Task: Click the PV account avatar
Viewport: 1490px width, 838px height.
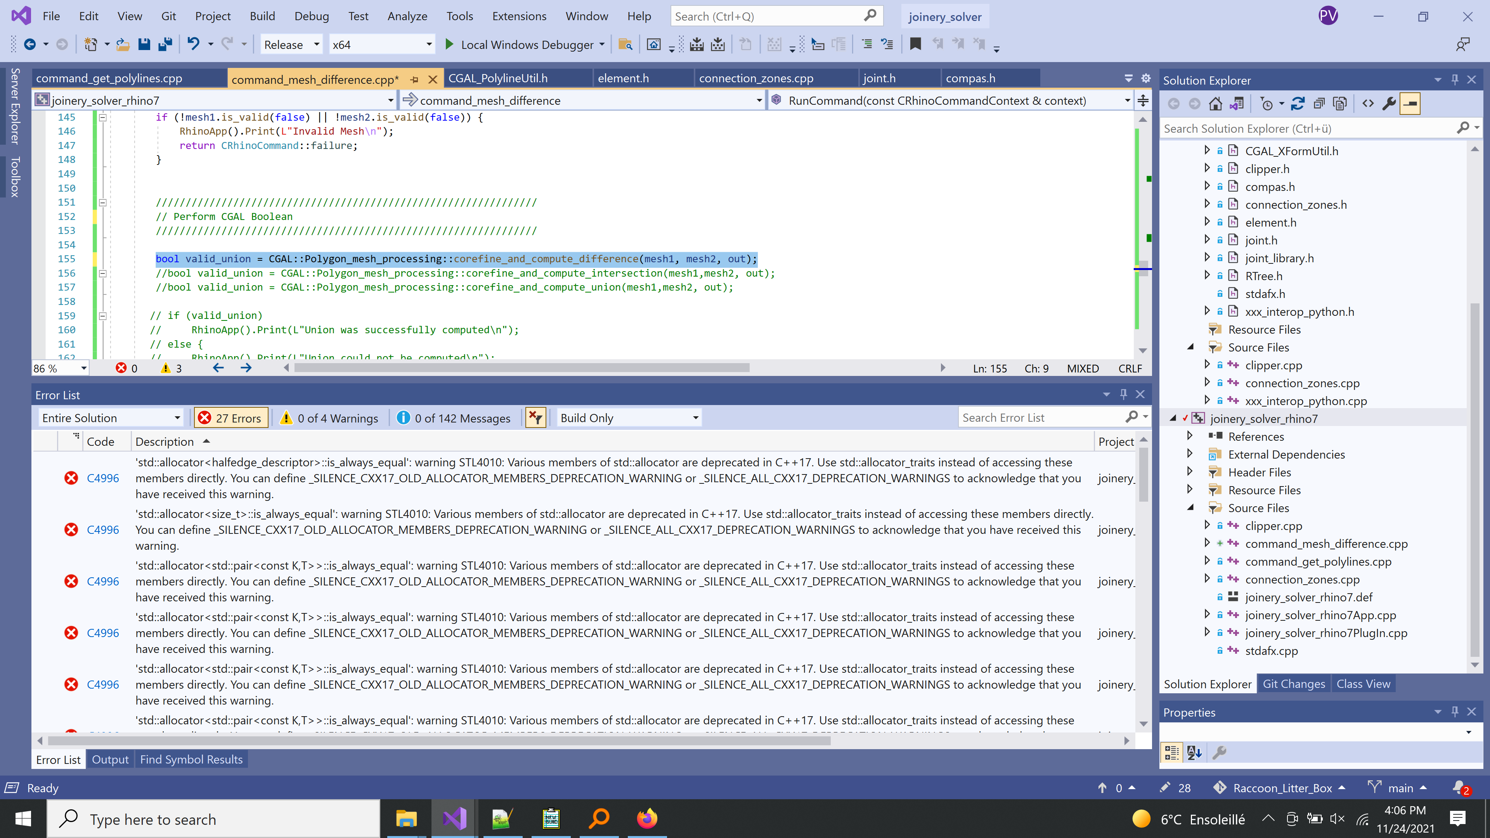Action: [x=1328, y=16]
